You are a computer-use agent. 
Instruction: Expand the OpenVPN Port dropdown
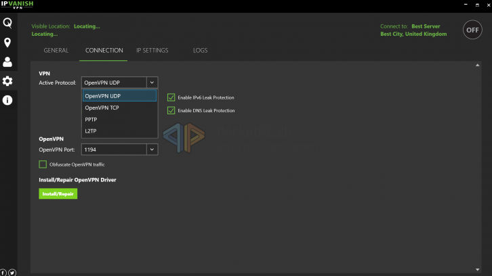(152, 149)
